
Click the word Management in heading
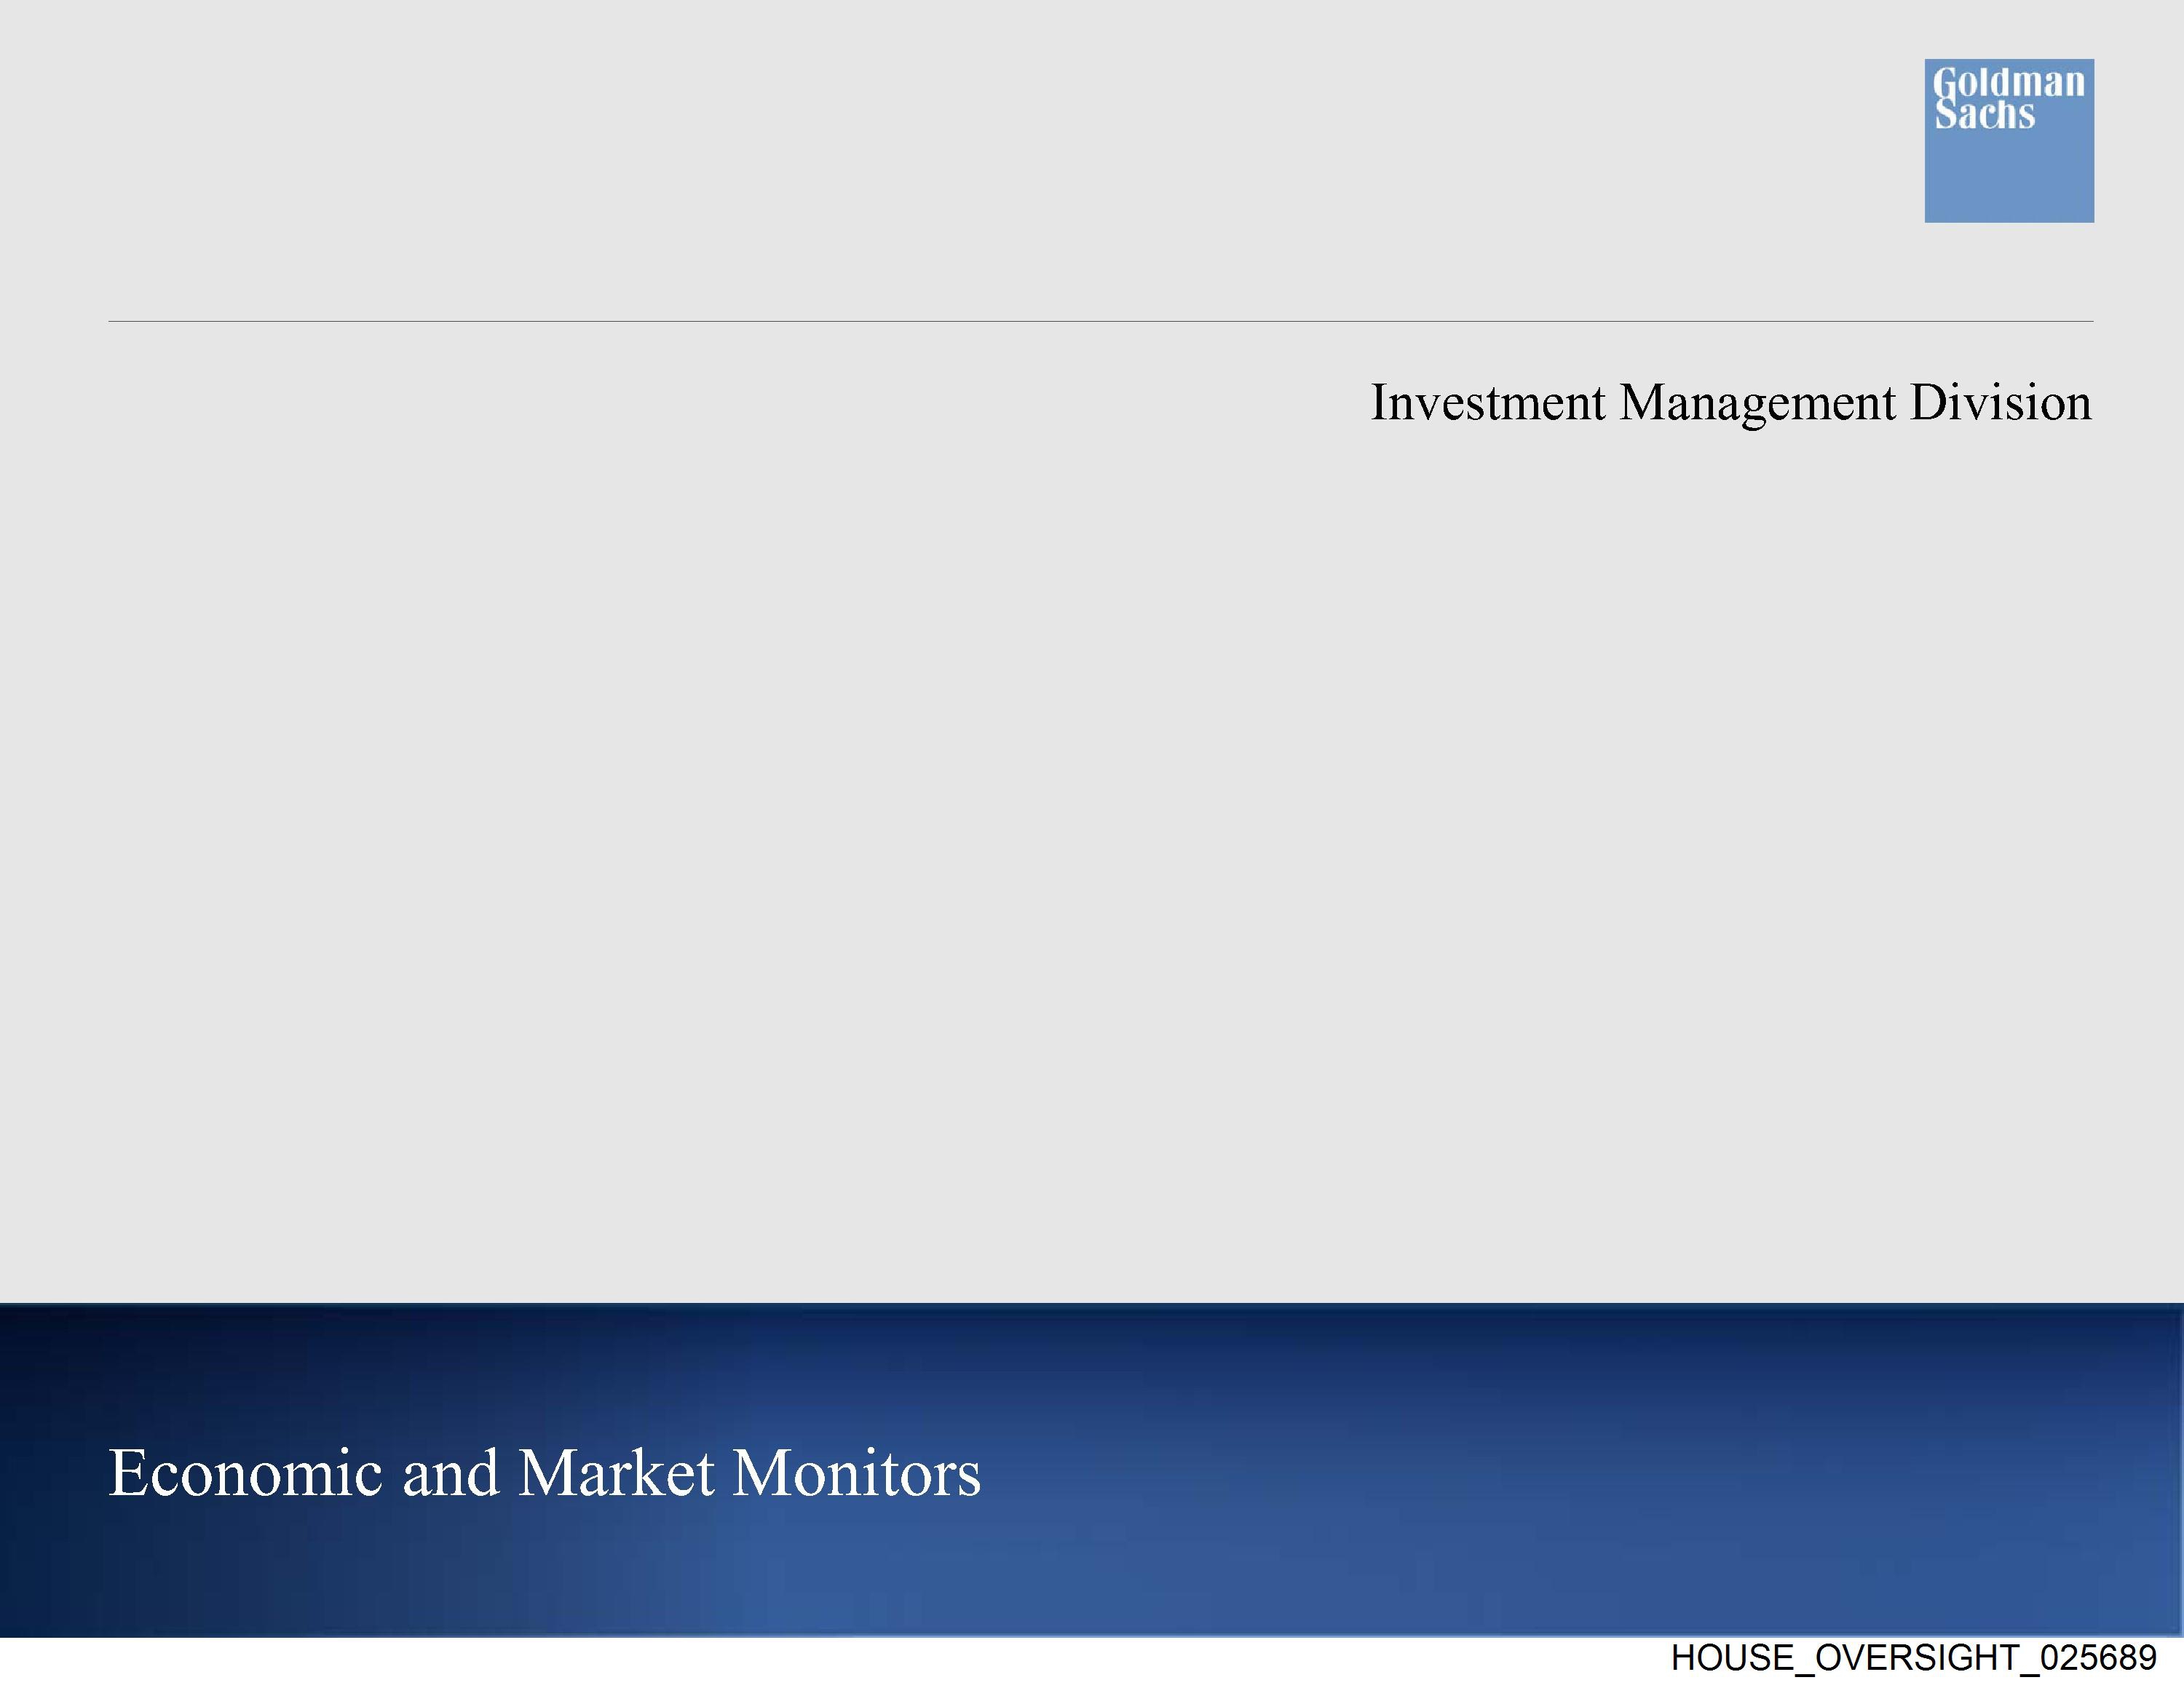[x=1757, y=403]
